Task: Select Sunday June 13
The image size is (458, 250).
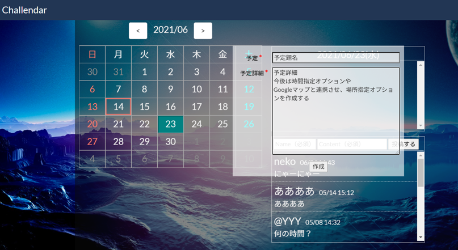Action: 93,107
